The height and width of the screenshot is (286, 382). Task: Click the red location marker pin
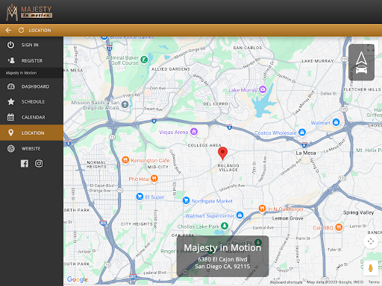(x=222, y=153)
